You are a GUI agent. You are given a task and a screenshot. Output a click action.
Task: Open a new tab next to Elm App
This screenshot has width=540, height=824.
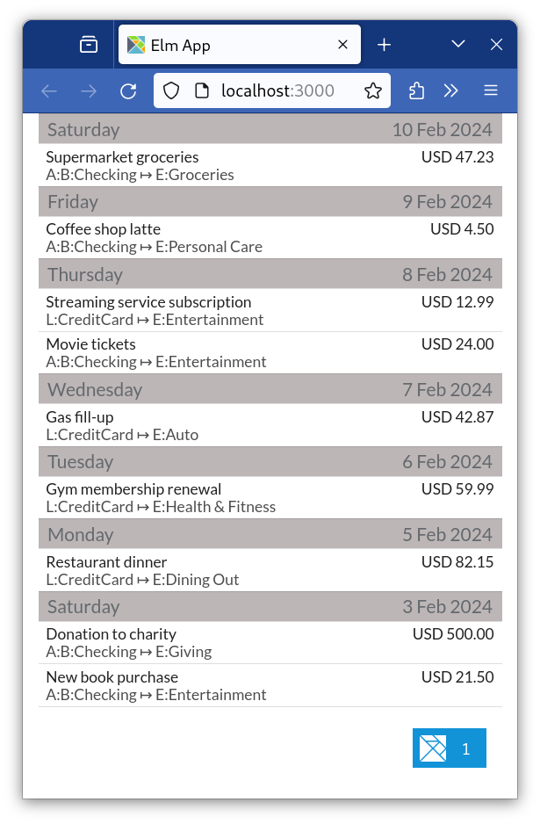coord(384,44)
